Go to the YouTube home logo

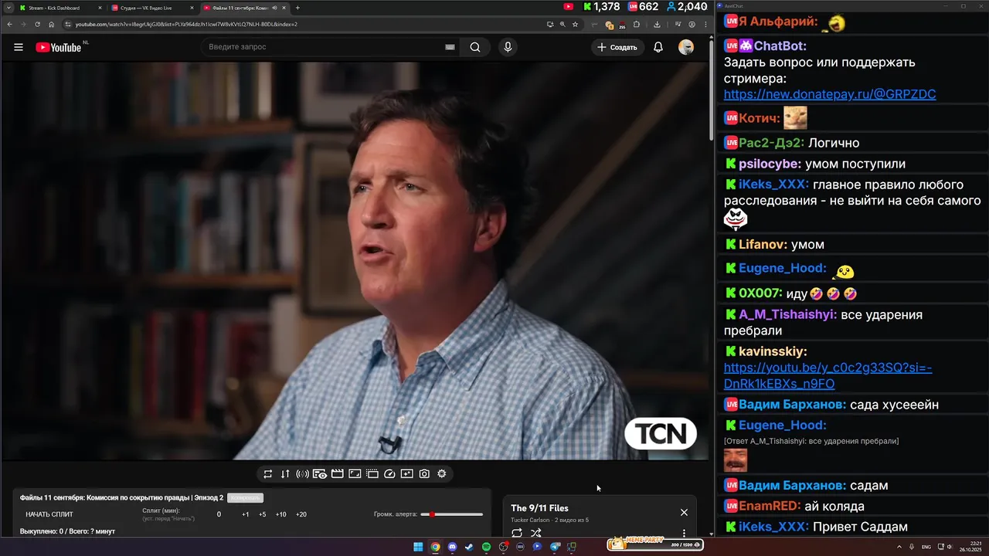click(x=59, y=47)
